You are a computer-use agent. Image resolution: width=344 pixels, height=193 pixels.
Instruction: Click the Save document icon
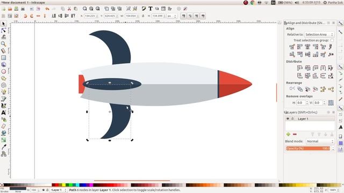[x=16, y=9]
